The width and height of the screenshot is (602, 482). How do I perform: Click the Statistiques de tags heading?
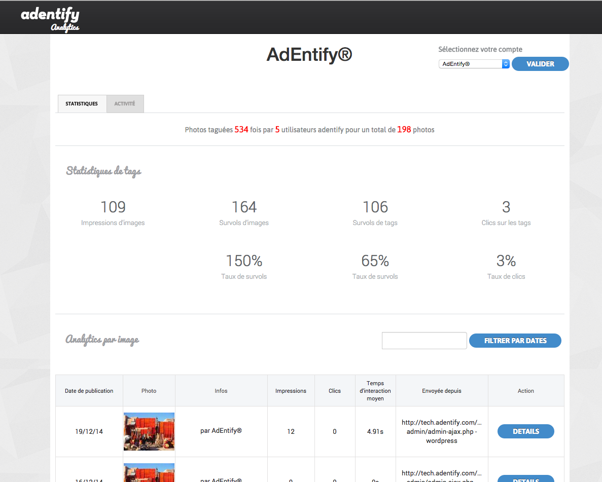point(103,171)
